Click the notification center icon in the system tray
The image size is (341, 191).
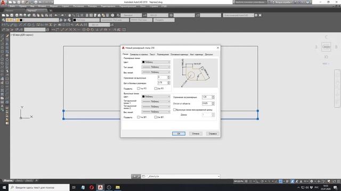pyautogui.click(x=335, y=187)
